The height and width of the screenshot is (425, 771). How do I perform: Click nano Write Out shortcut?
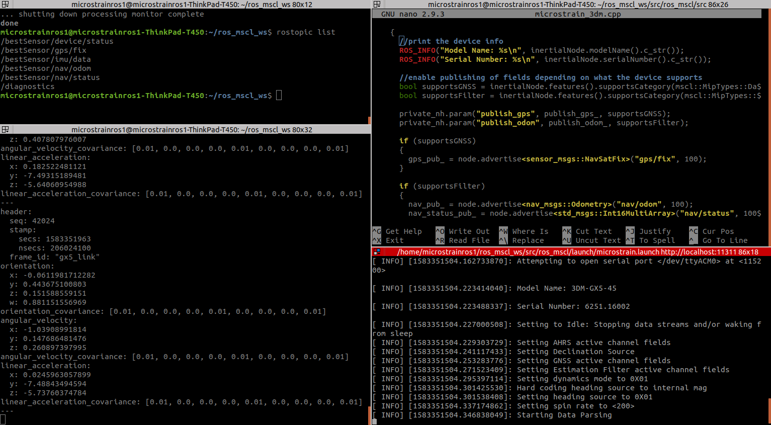463,231
